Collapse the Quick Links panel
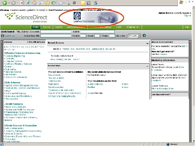This screenshot has height=146, width=195. click(x=147, y=67)
